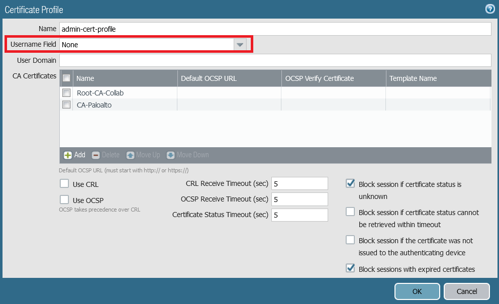Uncheck Block session if certificate status unknown
The height and width of the screenshot is (304, 499).
pos(350,184)
